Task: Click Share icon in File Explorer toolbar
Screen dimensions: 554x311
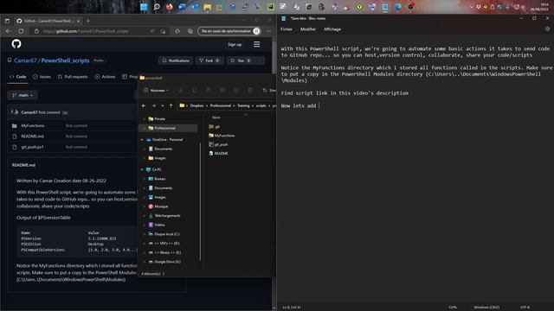Action: coord(236,90)
